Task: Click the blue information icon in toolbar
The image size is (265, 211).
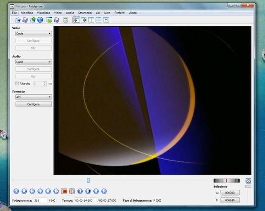Action: (x=40, y=20)
